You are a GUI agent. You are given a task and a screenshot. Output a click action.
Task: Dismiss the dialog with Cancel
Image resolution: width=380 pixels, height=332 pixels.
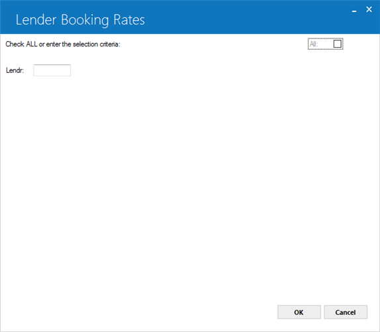346,312
